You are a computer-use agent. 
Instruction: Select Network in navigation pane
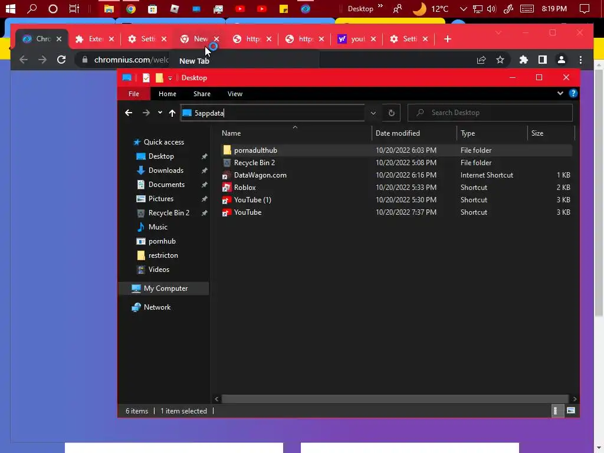157,307
